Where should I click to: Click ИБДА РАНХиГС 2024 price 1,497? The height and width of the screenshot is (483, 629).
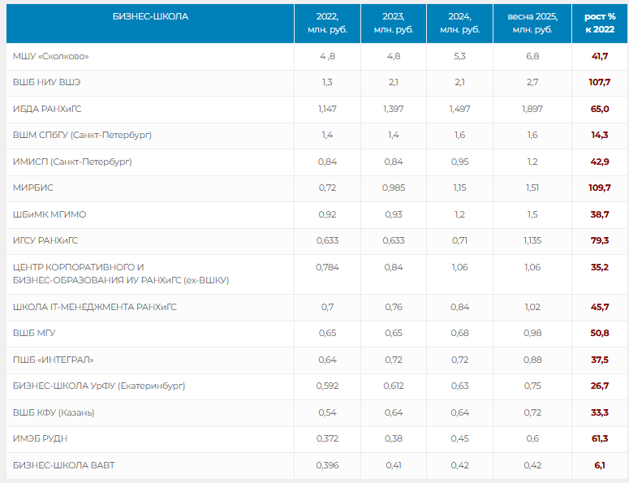coord(459,109)
